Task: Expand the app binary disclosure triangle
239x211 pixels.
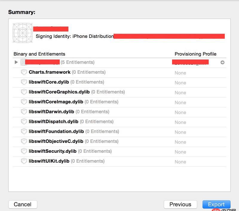Action: pyautogui.click(x=16, y=62)
